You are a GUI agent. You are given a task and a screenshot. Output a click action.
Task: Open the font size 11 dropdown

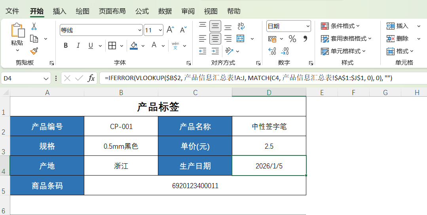(x=160, y=30)
